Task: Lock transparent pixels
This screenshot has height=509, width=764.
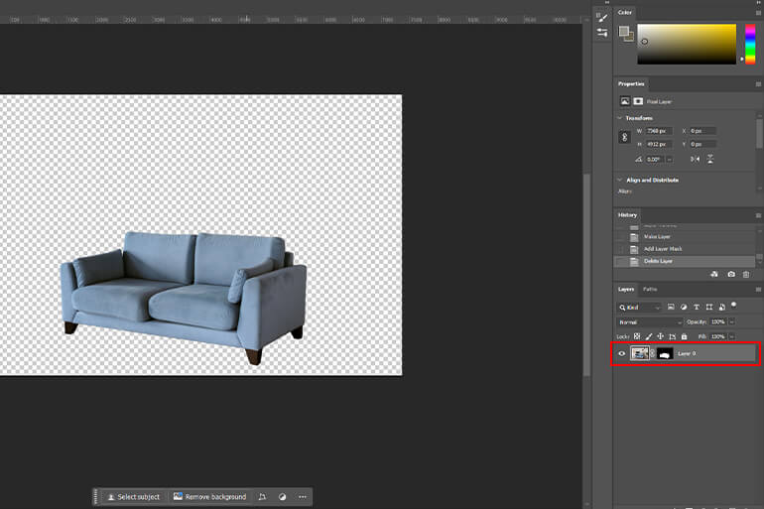Action: pos(637,336)
